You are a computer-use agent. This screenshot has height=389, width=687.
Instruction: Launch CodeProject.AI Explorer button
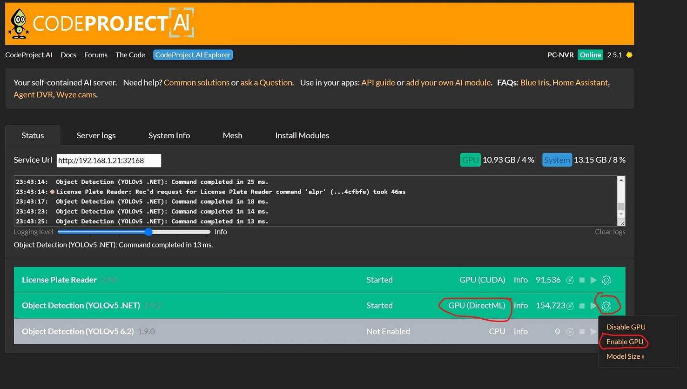pyautogui.click(x=193, y=55)
